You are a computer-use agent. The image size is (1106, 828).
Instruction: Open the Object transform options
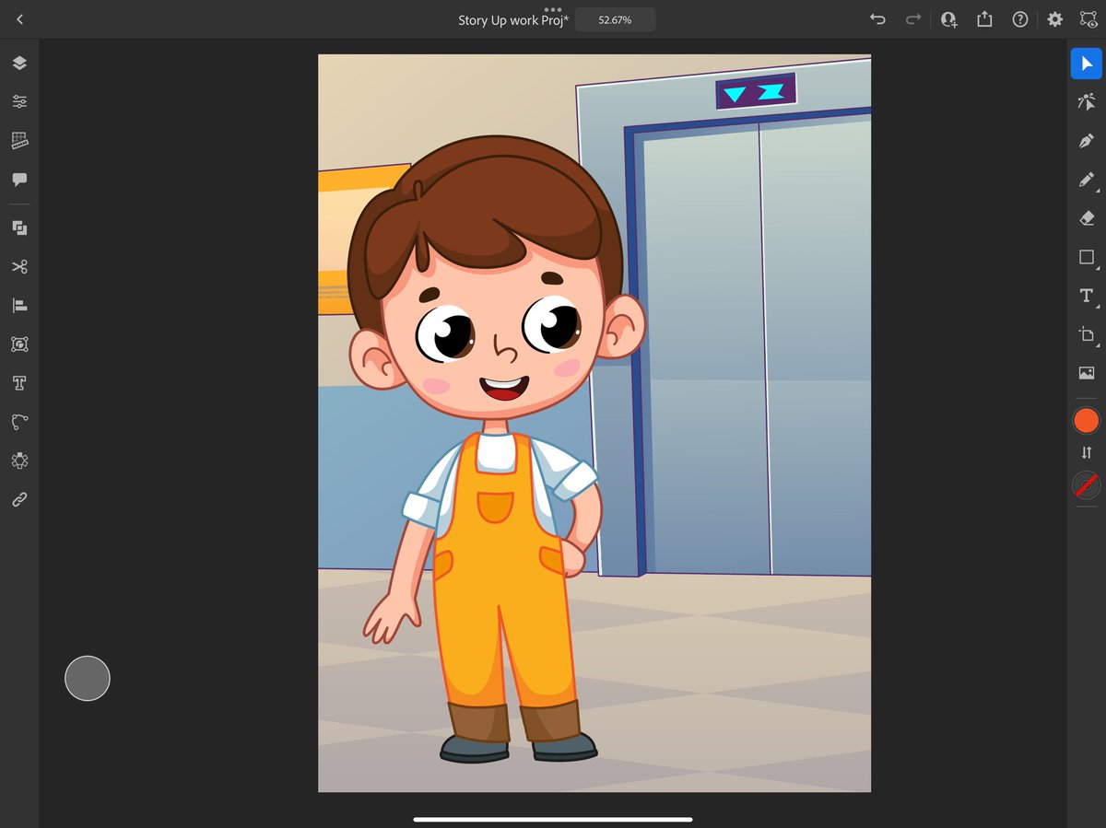coord(19,344)
